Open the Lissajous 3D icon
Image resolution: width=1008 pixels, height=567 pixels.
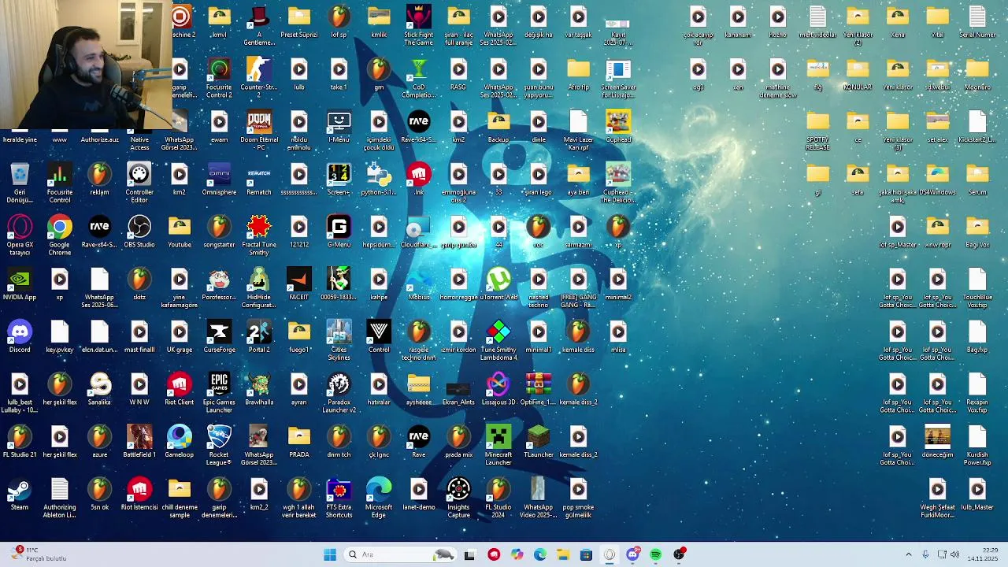click(x=498, y=390)
